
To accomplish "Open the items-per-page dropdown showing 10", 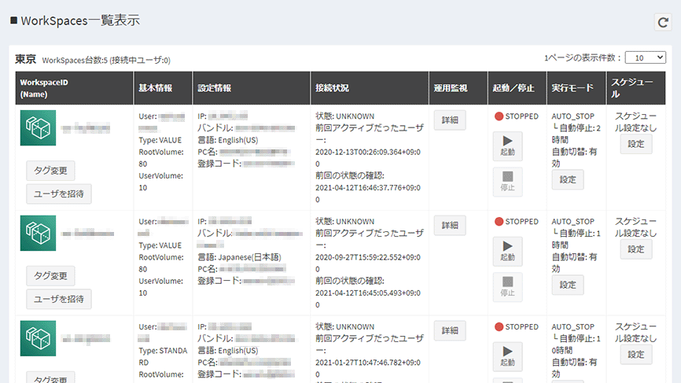I will pyautogui.click(x=646, y=57).
